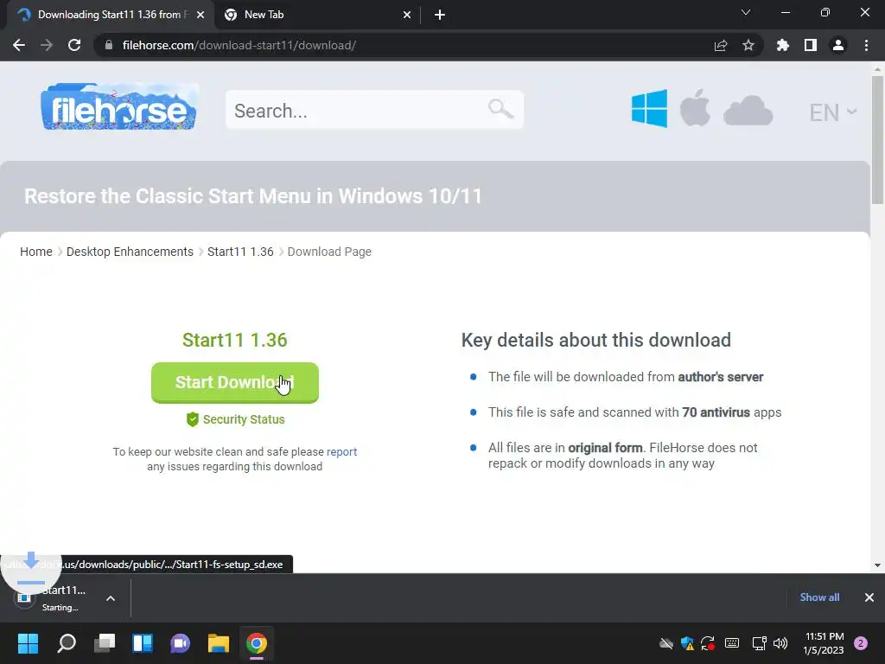Open the network tray icon
The width and height of the screenshot is (885, 664).
[759, 643]
